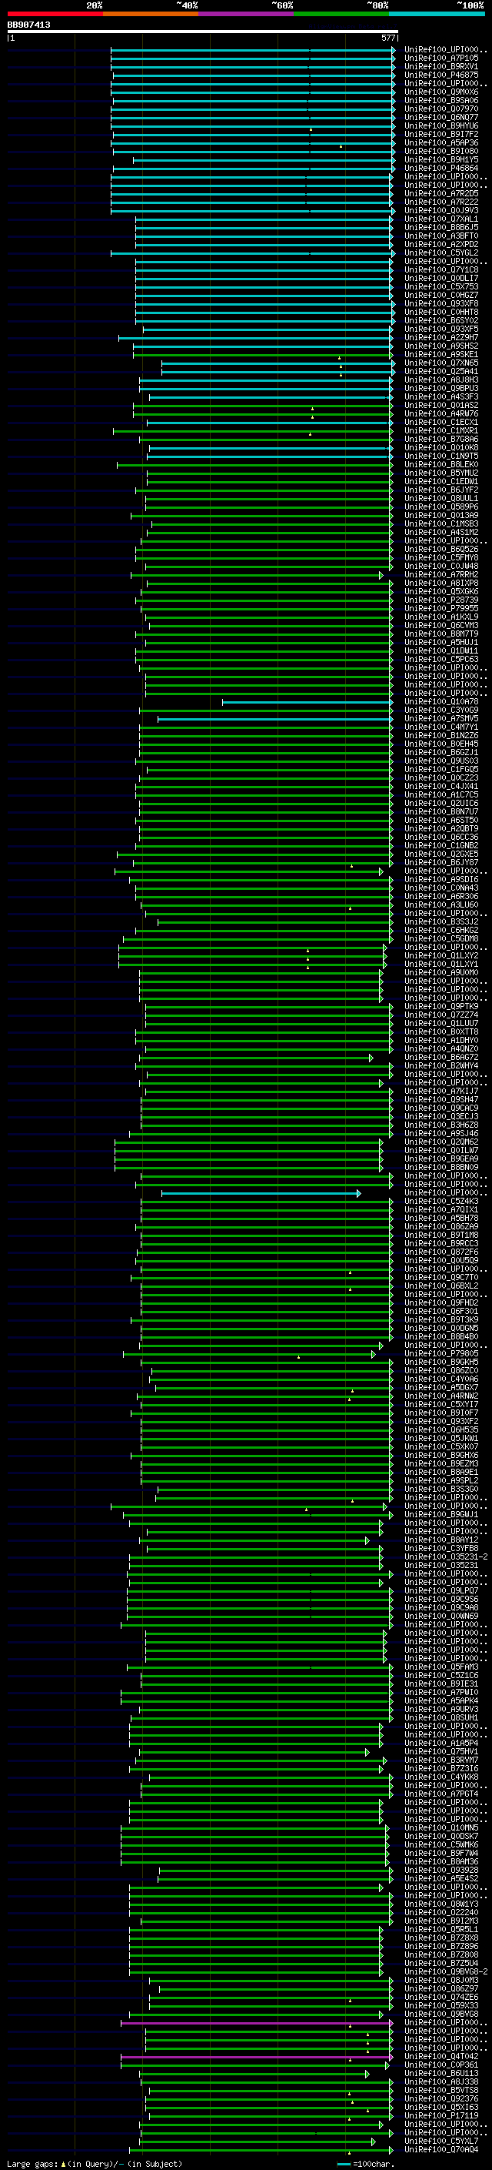Image resolution: width=492 pixels, height=2170 pixels.
Task: Select hit label UniRef100_P46864
Action: [441, 169]
